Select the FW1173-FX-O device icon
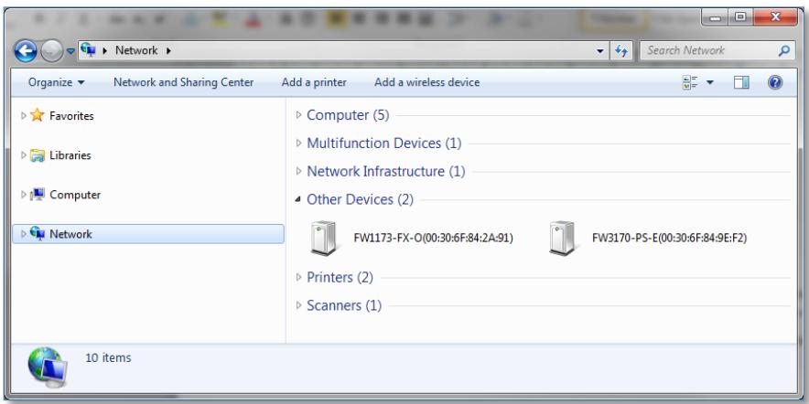The image size is (809, 404). point(325,238)
